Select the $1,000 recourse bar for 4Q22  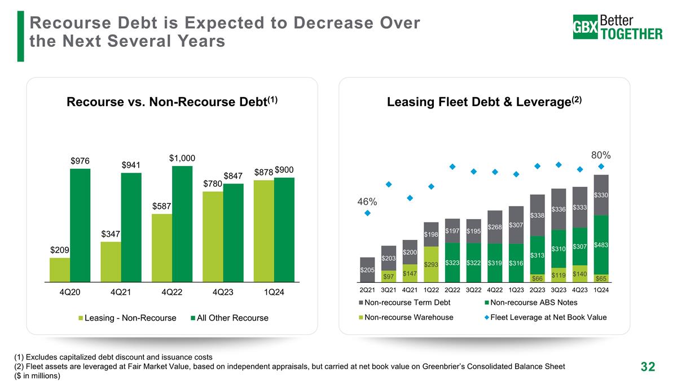[182, 223]
